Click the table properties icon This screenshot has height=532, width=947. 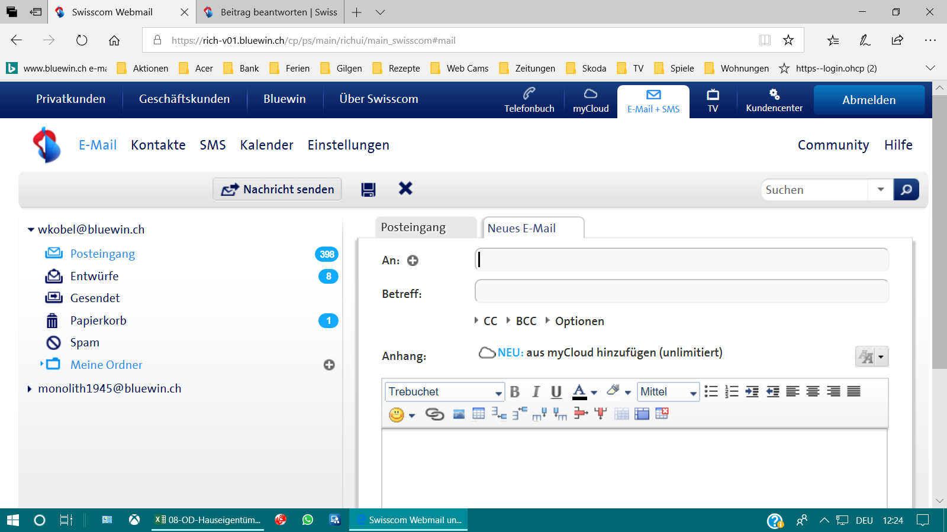tap(642, 414)
